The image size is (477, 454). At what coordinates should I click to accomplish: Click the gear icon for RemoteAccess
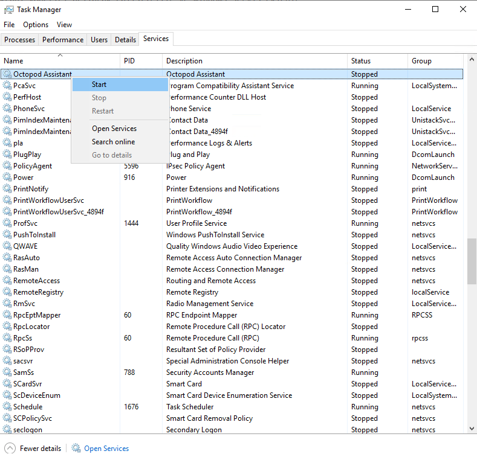tap(7, 281)
